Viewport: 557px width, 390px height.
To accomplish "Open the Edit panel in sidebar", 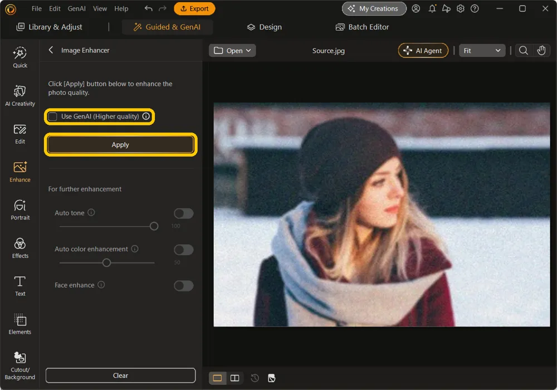I will (20, 134).
